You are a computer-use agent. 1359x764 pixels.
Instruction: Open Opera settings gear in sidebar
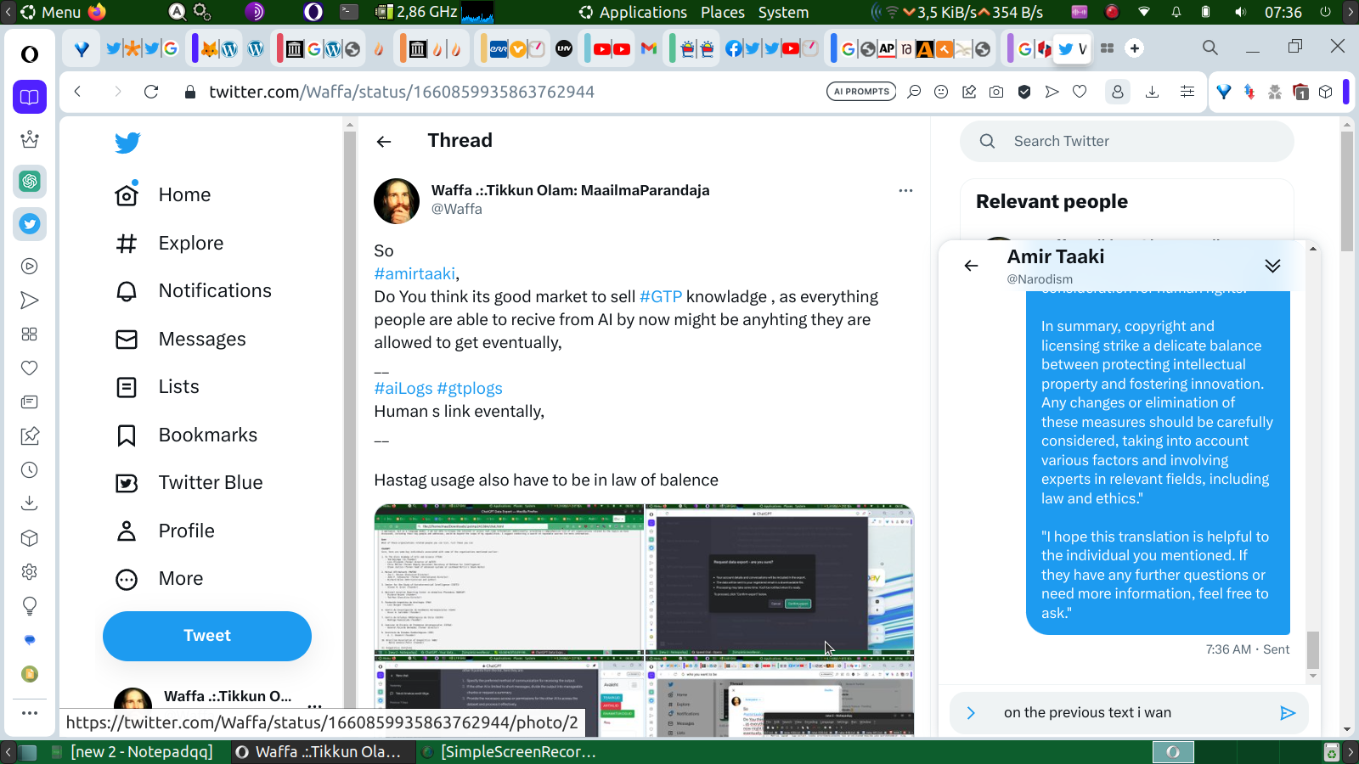30,572
